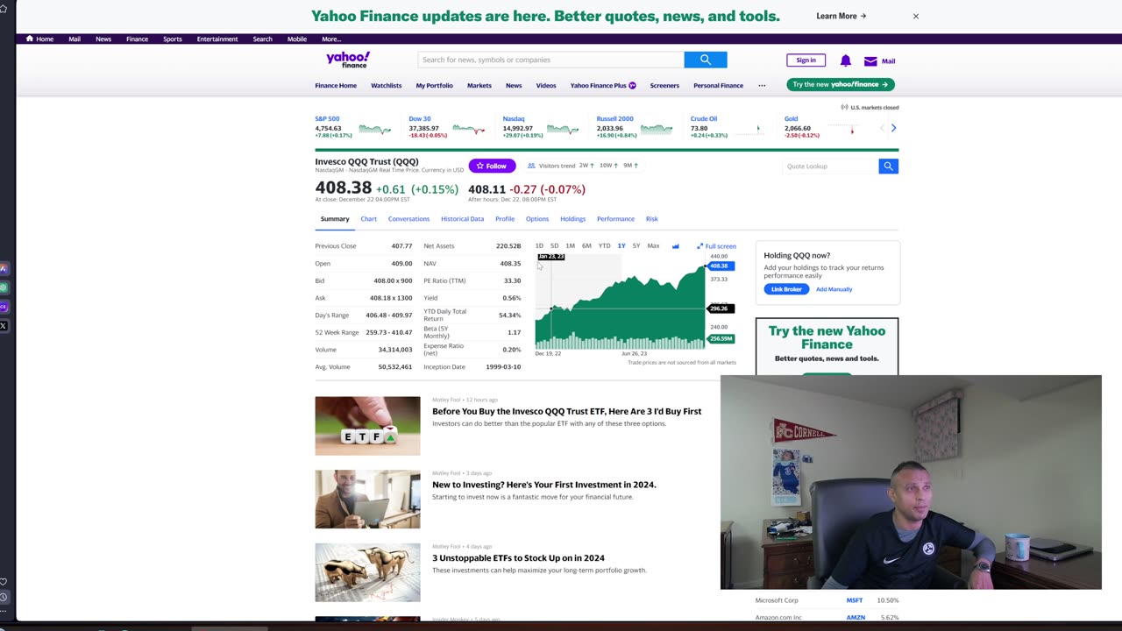Click the Home icon in top bar
Screen dimensions: 1122x631
pyautogui.click(x=30, y=39)
